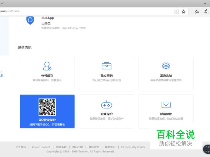Click the network speed floating widget
The image size is (210, 157).
(207, 149)
